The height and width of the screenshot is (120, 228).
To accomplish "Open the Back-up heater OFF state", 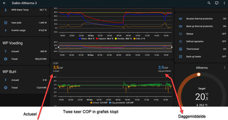I will coord(224,57).
